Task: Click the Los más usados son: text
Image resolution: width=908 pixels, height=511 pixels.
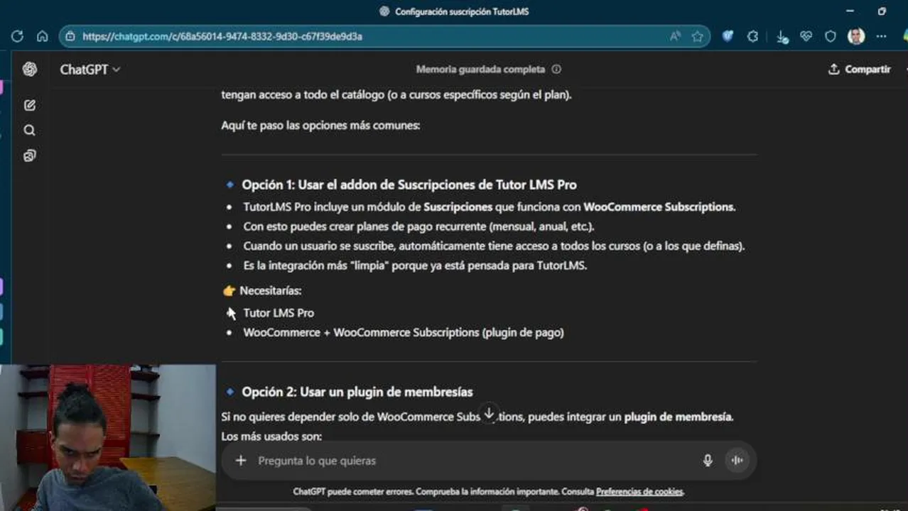Action: coord(271,436)
